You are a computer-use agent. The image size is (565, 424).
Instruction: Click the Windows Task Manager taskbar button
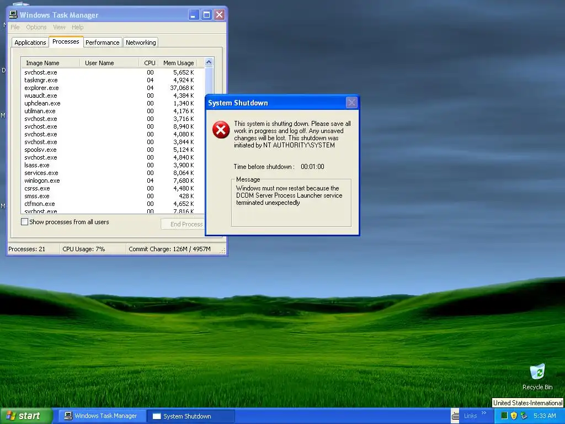click(x=102, y=416)
